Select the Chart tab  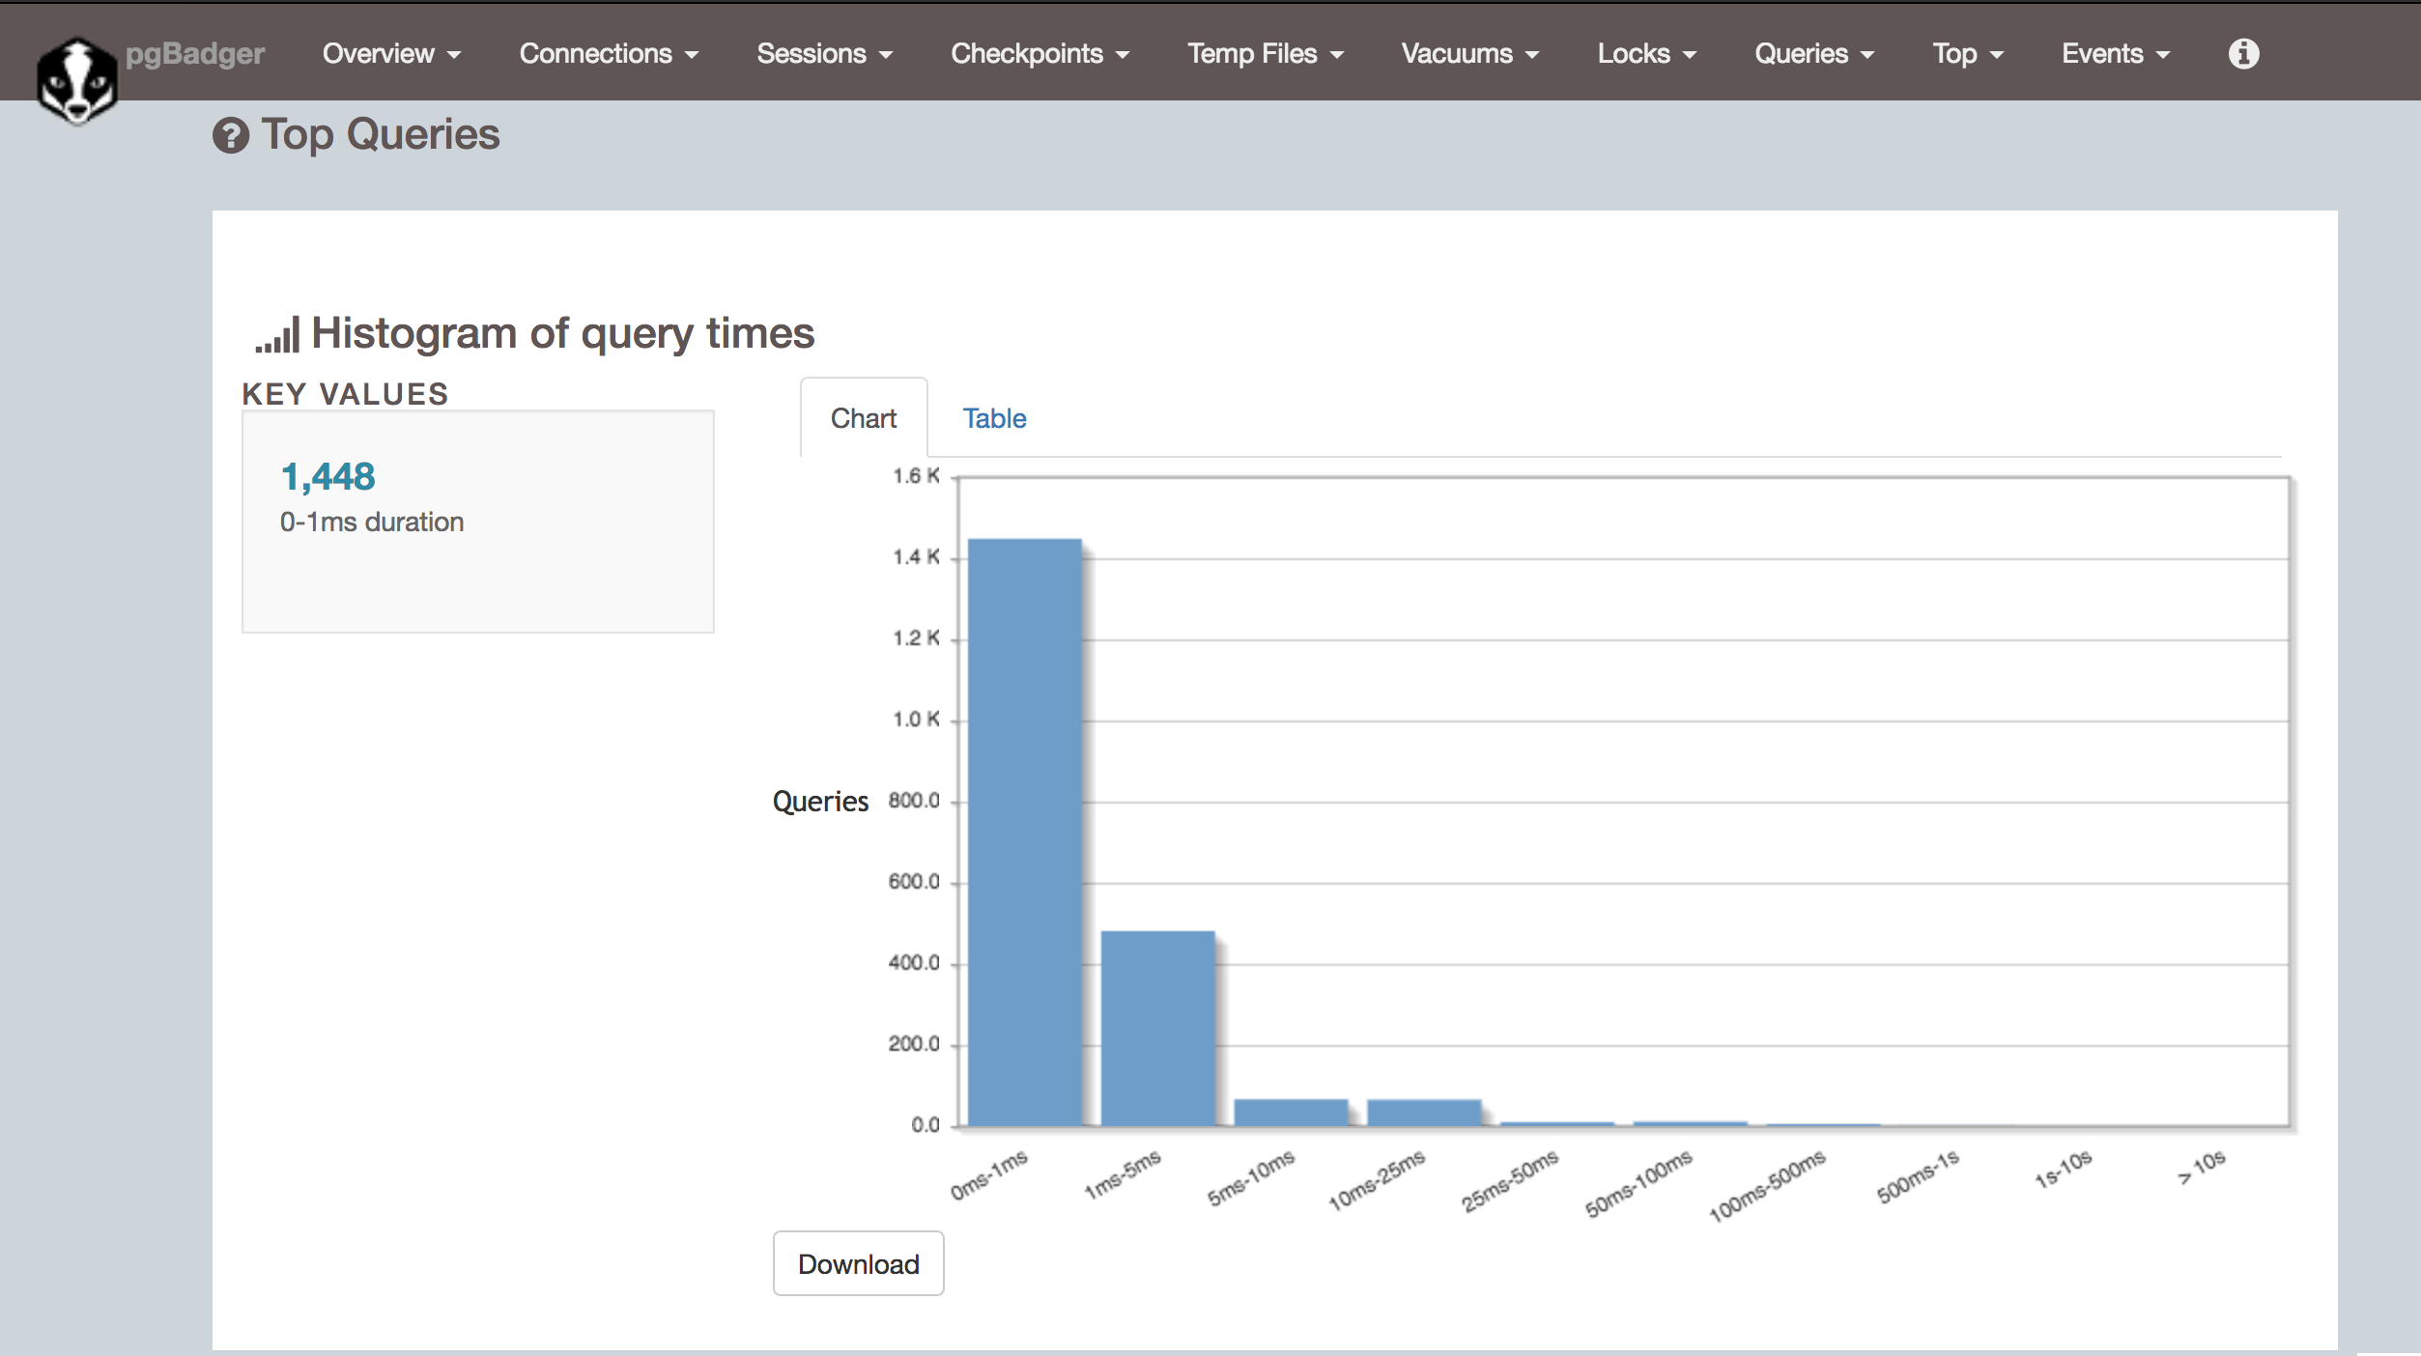pos(864,418)
